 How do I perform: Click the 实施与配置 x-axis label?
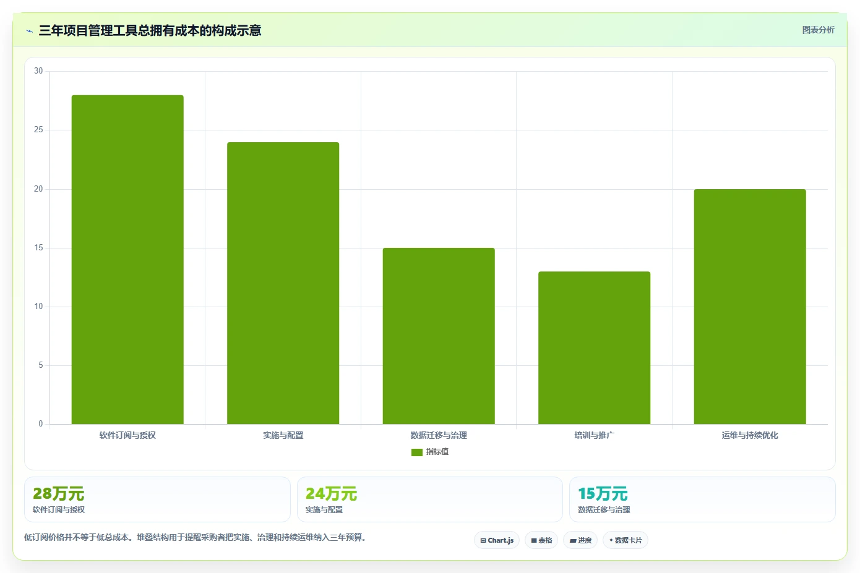(x=283, y=435)
